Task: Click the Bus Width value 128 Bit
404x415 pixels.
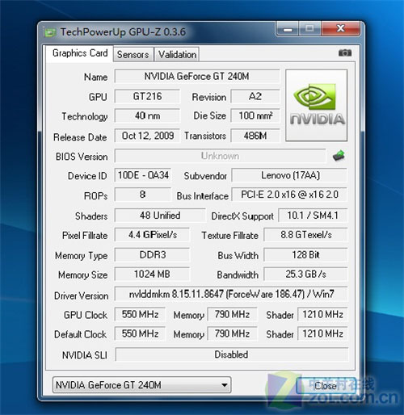Action: [x=305, y=254]
